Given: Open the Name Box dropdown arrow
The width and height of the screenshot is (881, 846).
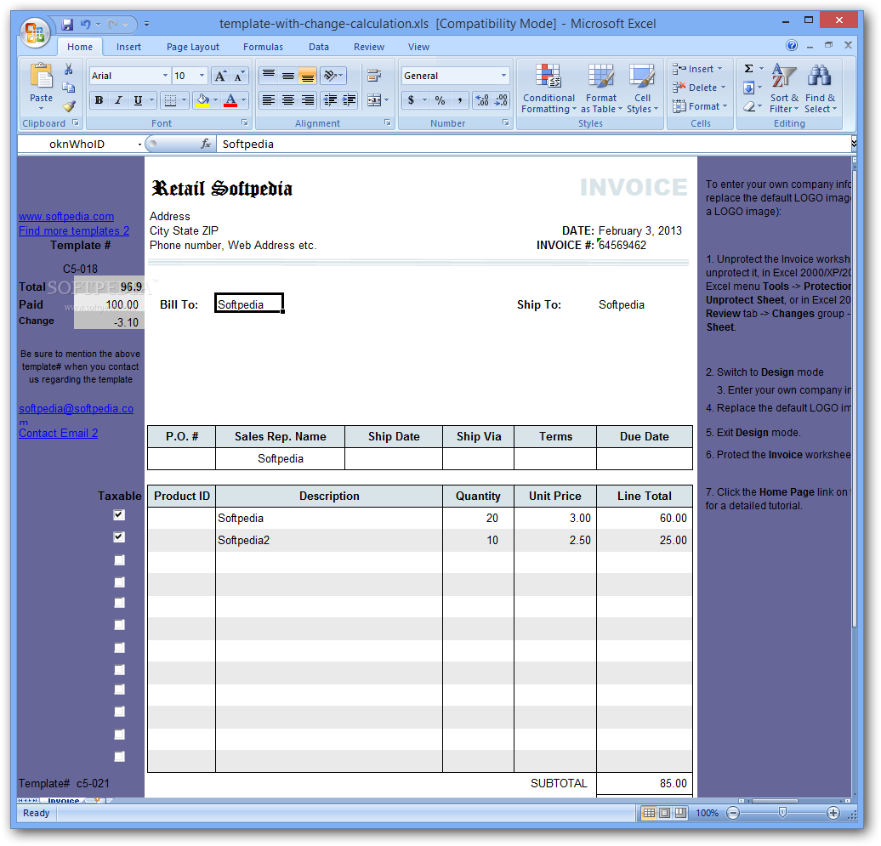Looking at the screenshot, I should 139,145.
